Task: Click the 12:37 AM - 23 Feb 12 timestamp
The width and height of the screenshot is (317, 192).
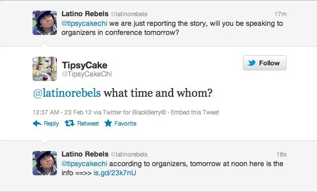Action: click(62, 112)
